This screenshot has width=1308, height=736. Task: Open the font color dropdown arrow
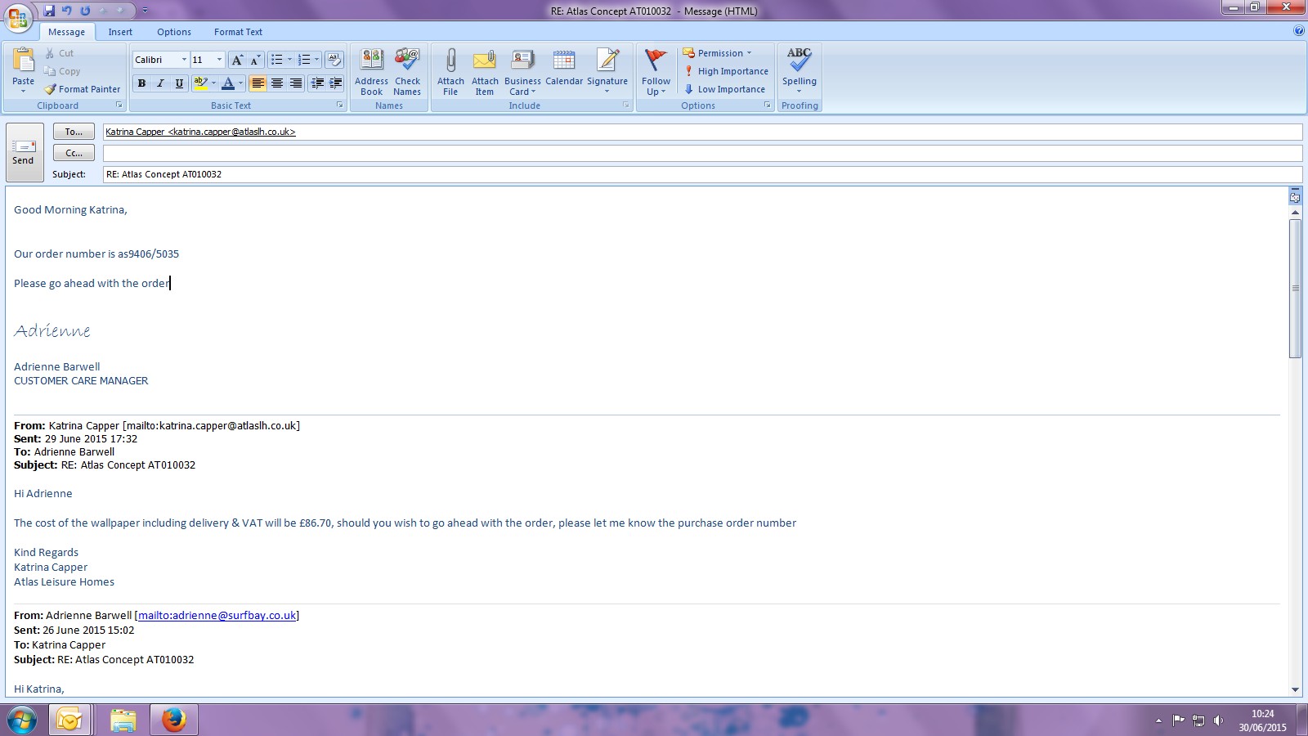(240, 83)
